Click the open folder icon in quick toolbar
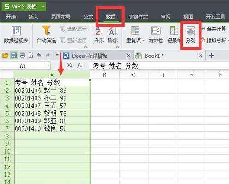Viewport: 229px width, 184px height. click(5, 55)
